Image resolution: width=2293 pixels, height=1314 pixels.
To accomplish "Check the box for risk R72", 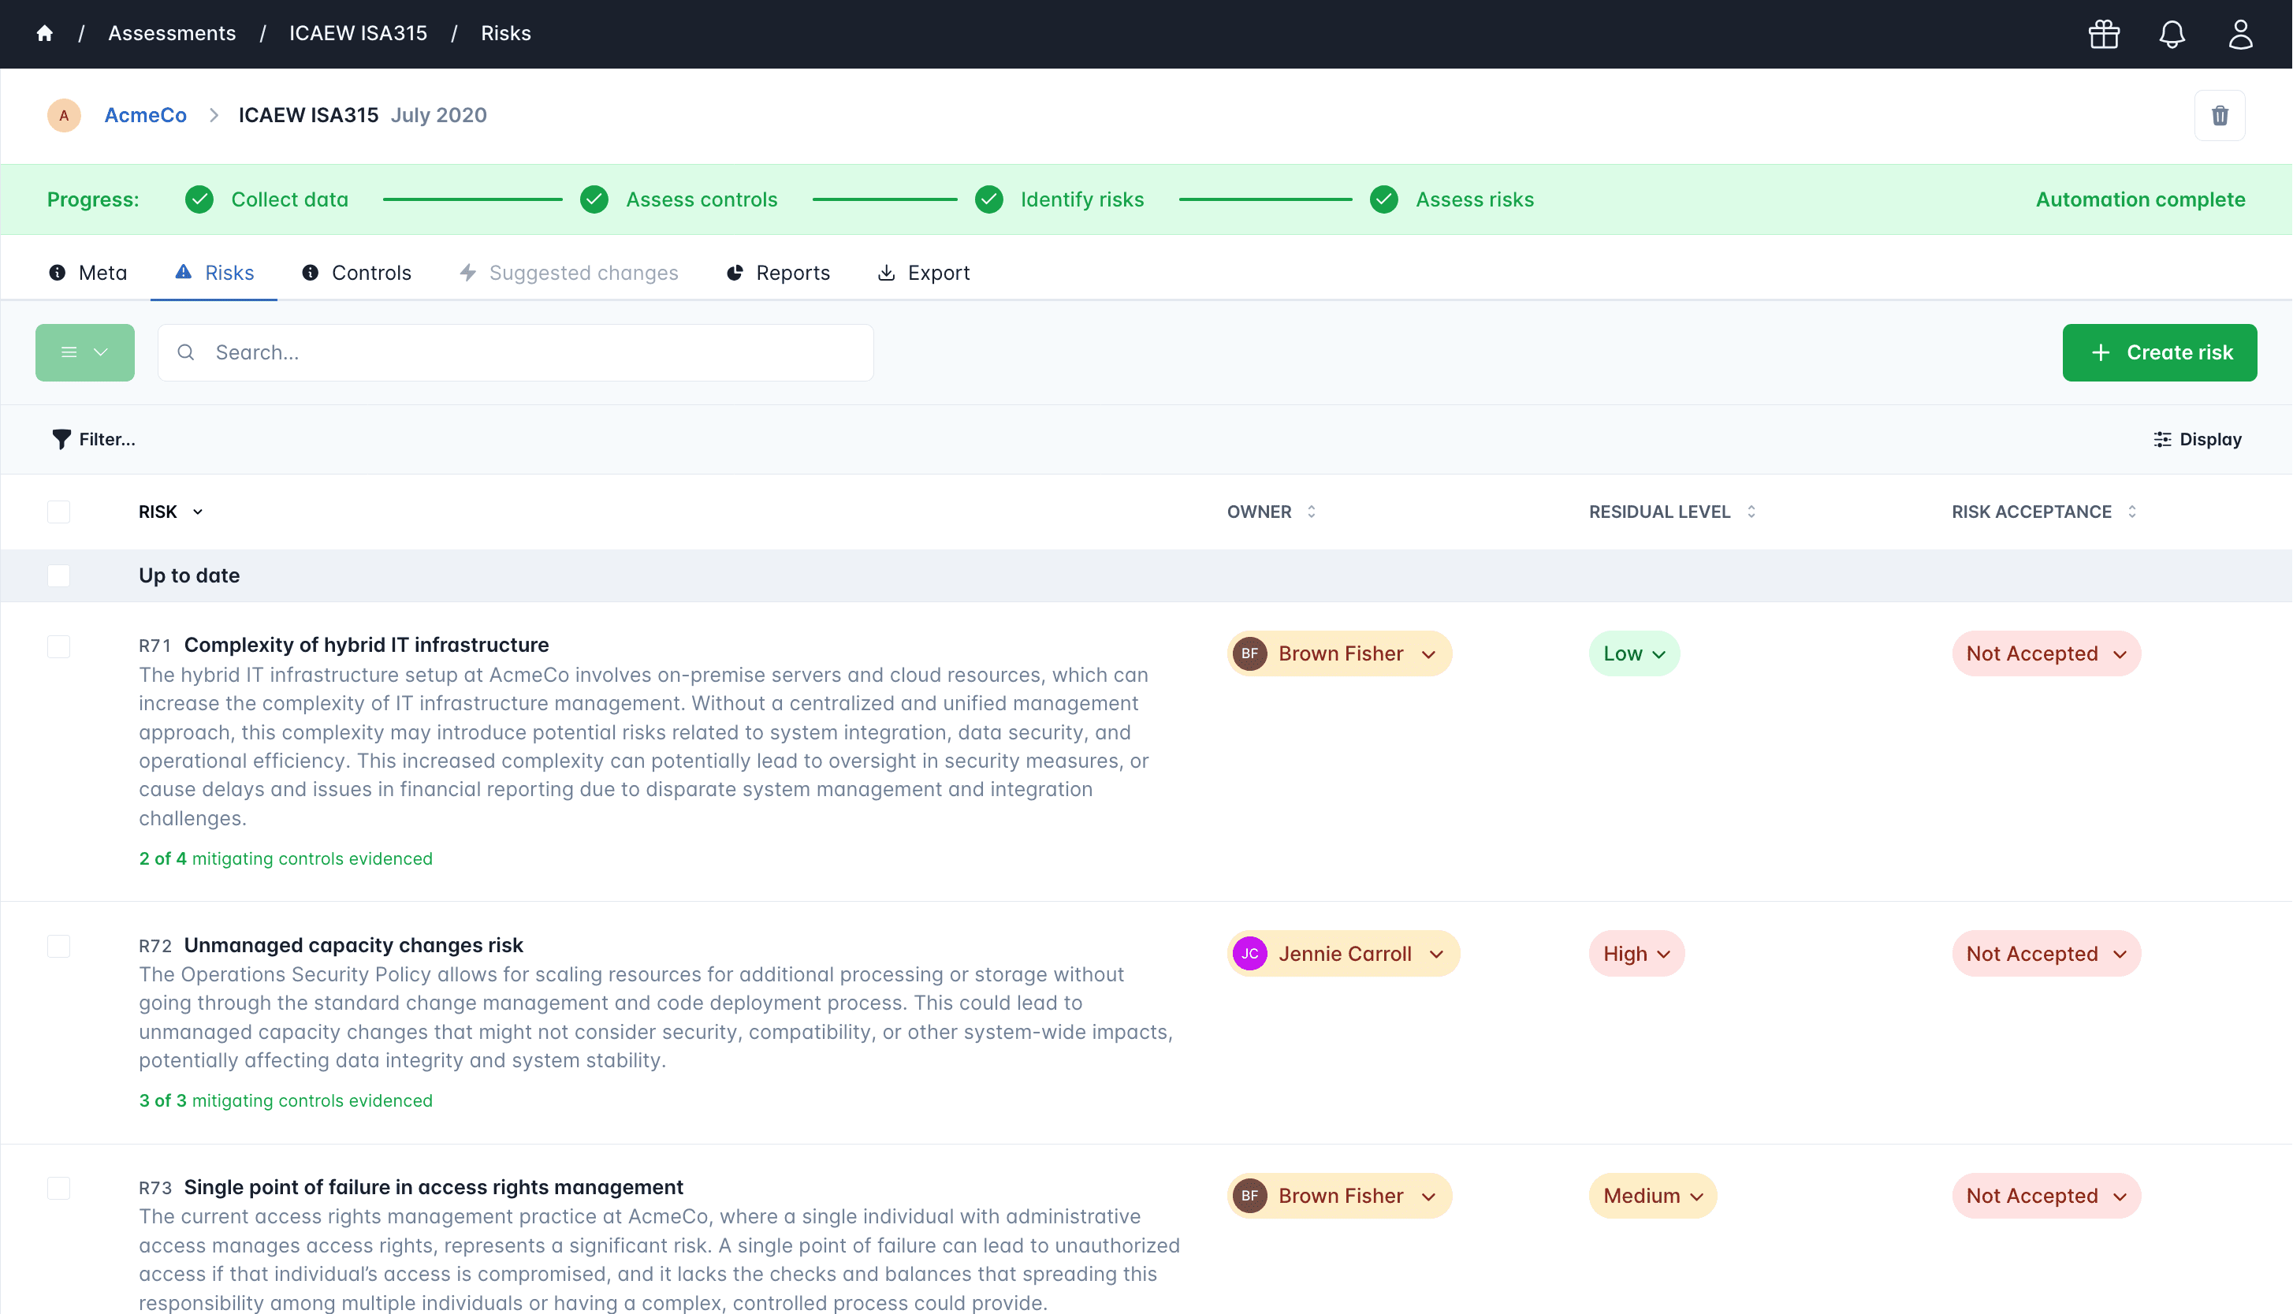I will click(58, 946).
